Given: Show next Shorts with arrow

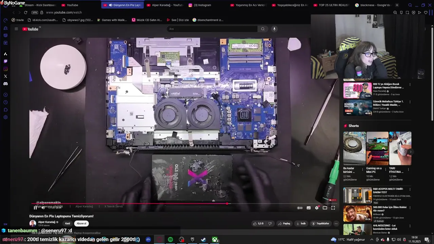Looking at the screenshot, I should [410, 152].
